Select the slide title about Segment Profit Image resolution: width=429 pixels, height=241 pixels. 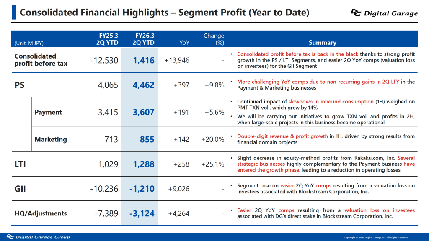point(164,13)
